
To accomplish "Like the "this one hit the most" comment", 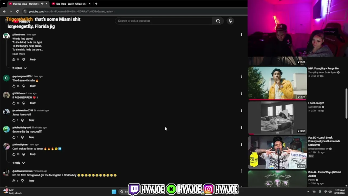I will (x=14, y=137).
